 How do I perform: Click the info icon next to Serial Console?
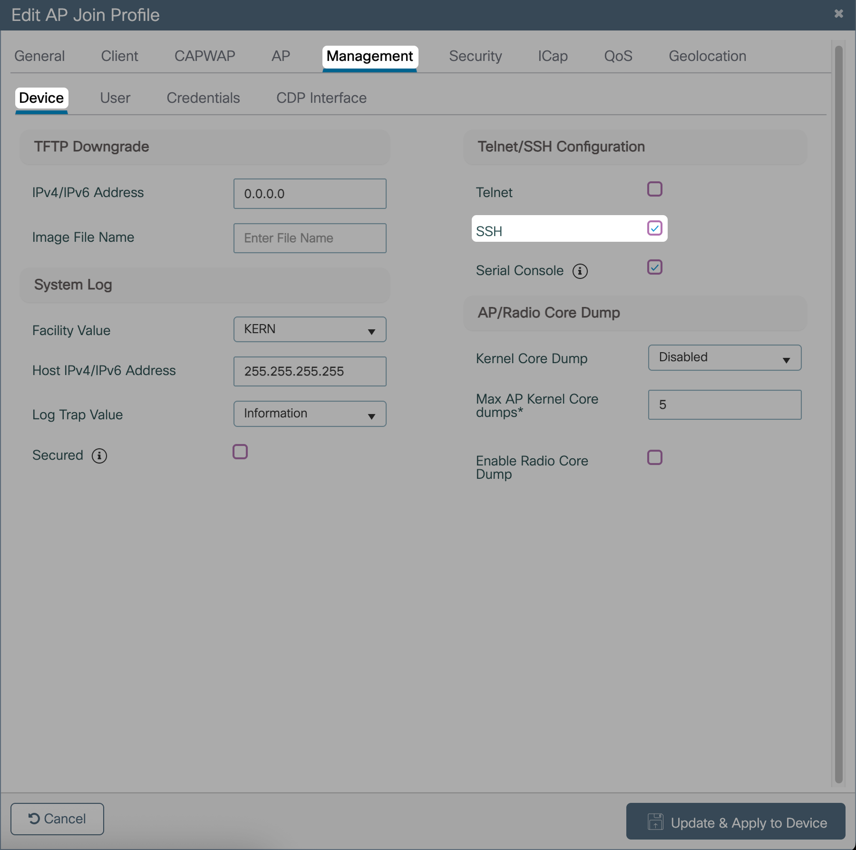[580, 271]
